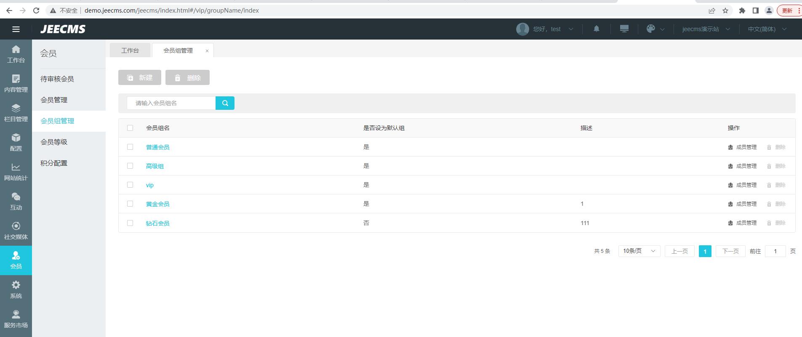Bookmark this page with star icon
This screenshot has height=337, width=802.
725,11
